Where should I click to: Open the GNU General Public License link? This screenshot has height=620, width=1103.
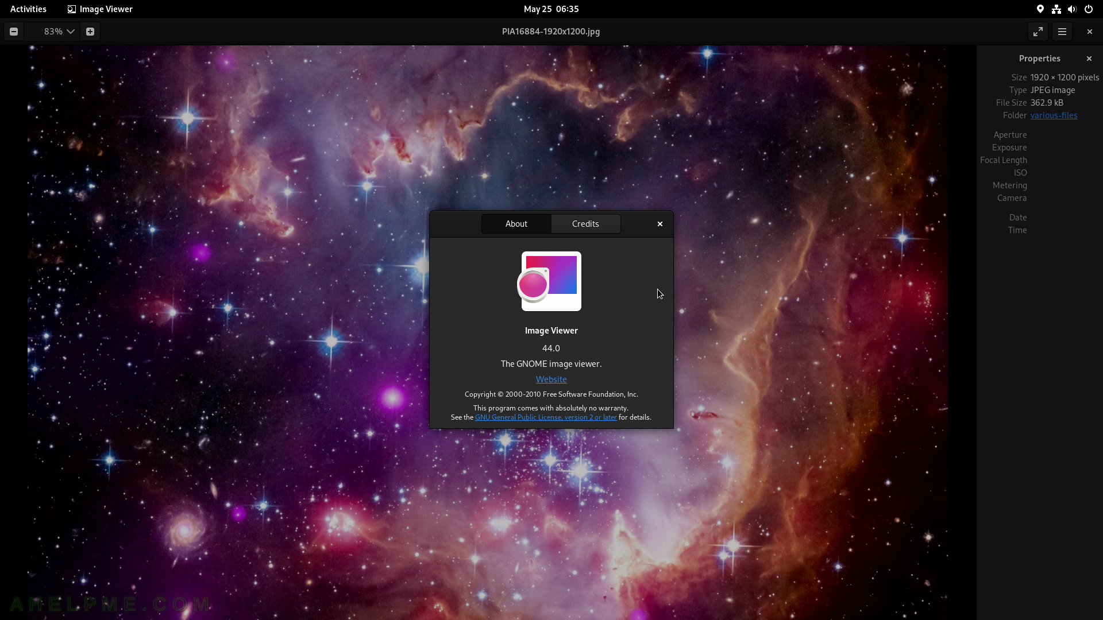(546, 417)
